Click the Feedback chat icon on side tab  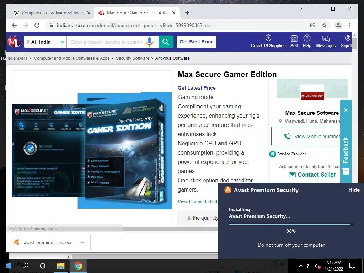(346, 172)
